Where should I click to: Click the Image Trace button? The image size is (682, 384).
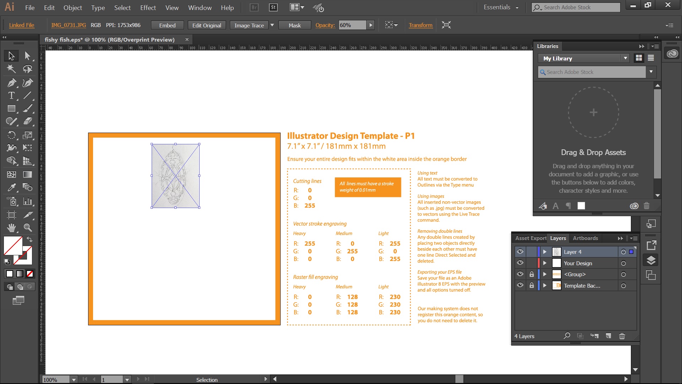[249, 25]
